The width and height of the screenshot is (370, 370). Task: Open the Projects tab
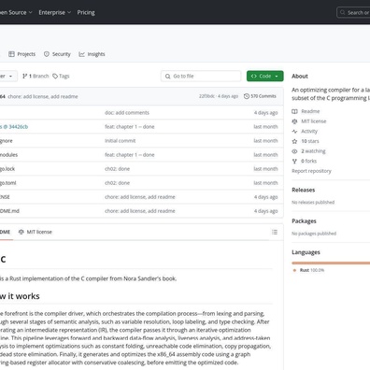pyautogui.click(x=21, y=54)
